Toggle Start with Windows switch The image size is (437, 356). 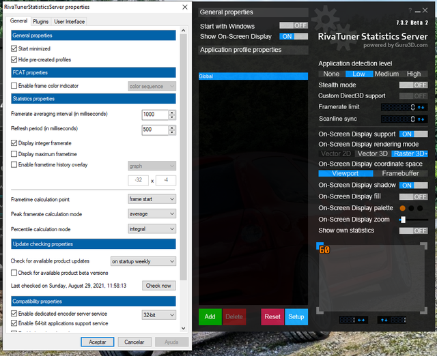tap(294, 26)
